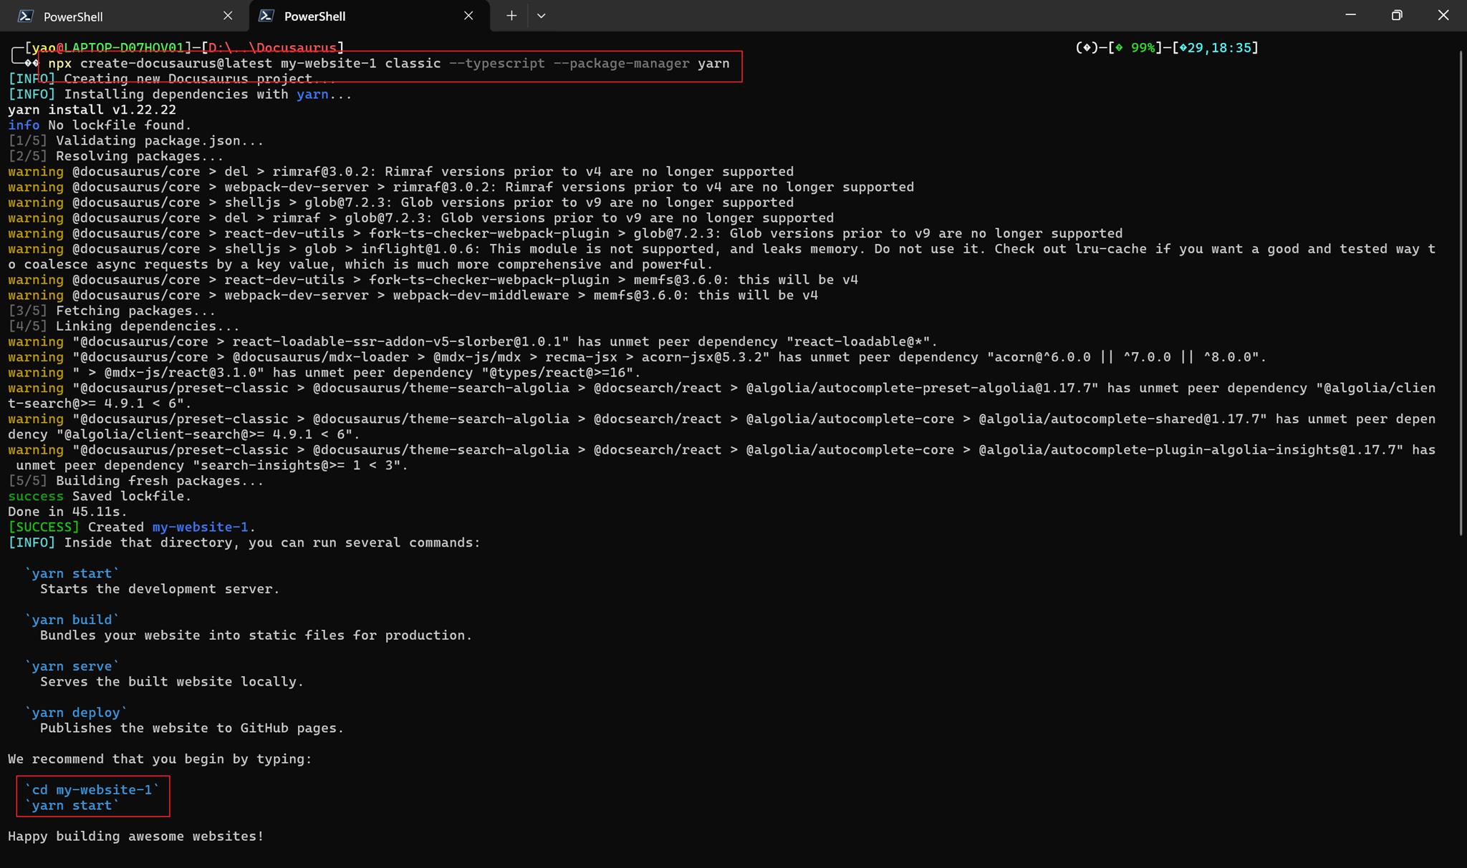Click the PowerShell icon on the active tab

point(266,16)
